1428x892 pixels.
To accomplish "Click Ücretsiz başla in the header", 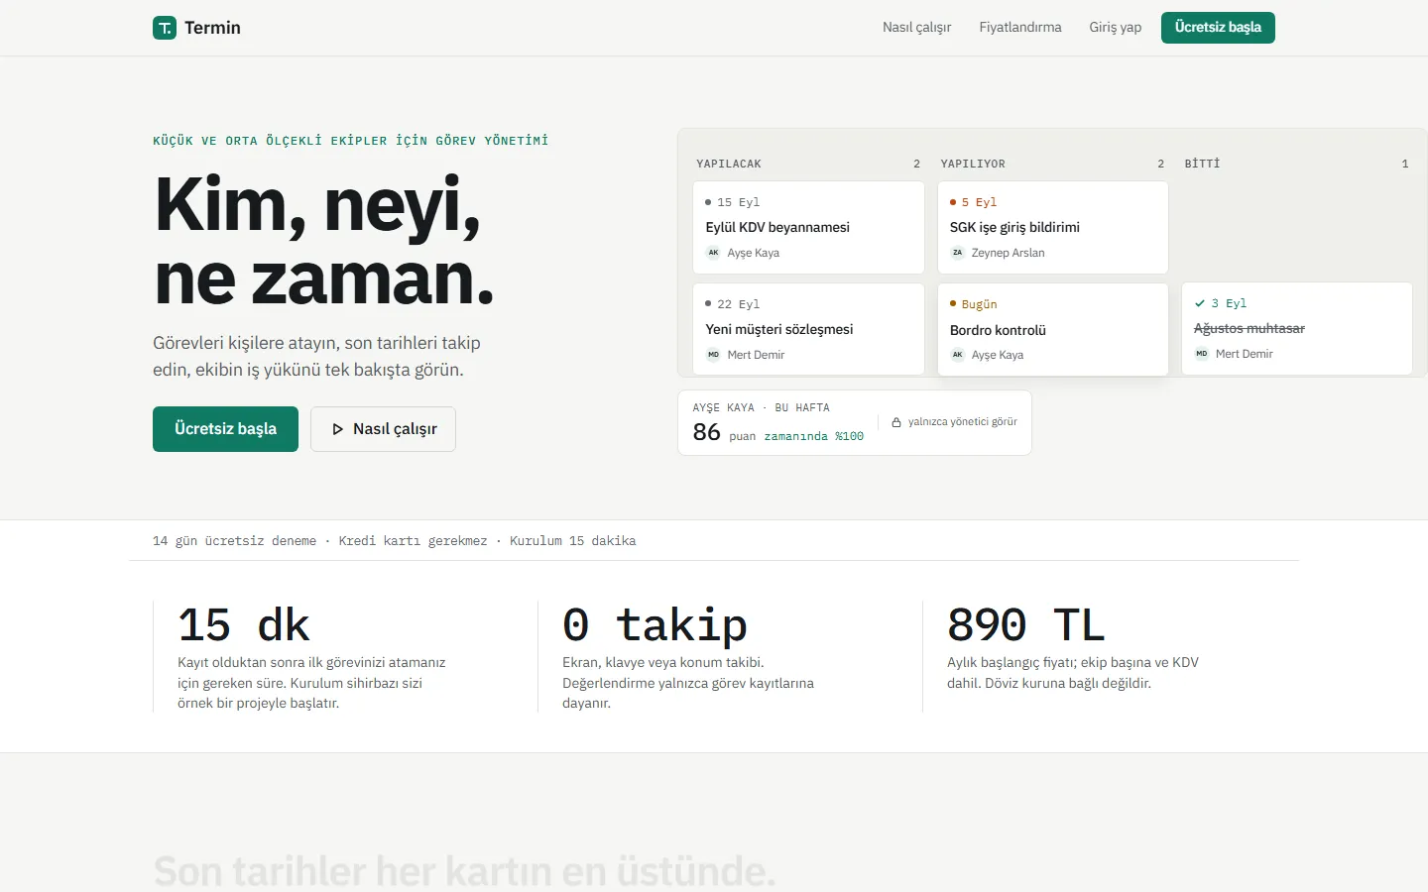I will pyautogui.click(x=1218, y=28).
